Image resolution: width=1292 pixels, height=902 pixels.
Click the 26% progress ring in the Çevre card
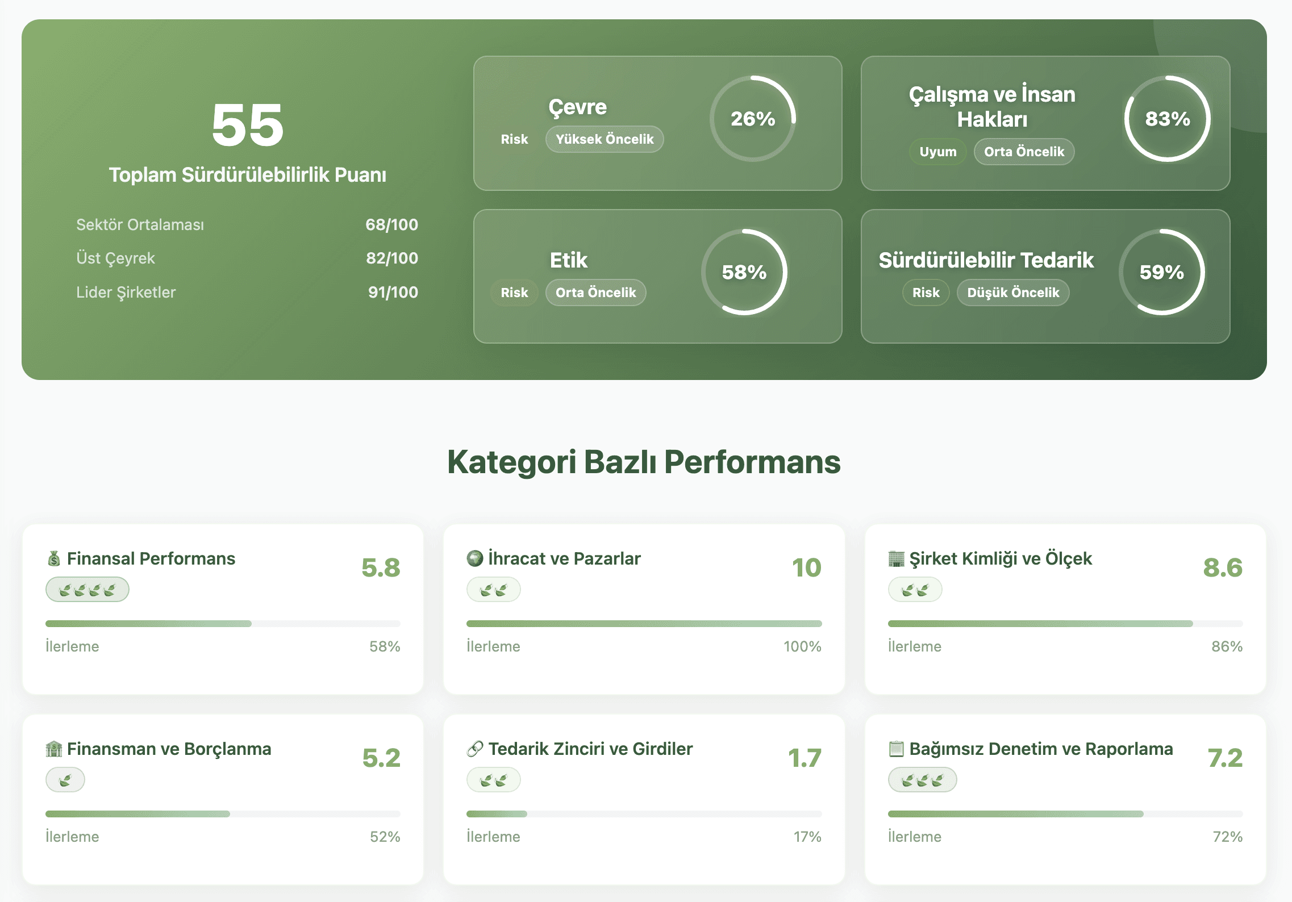coord(752,119)
